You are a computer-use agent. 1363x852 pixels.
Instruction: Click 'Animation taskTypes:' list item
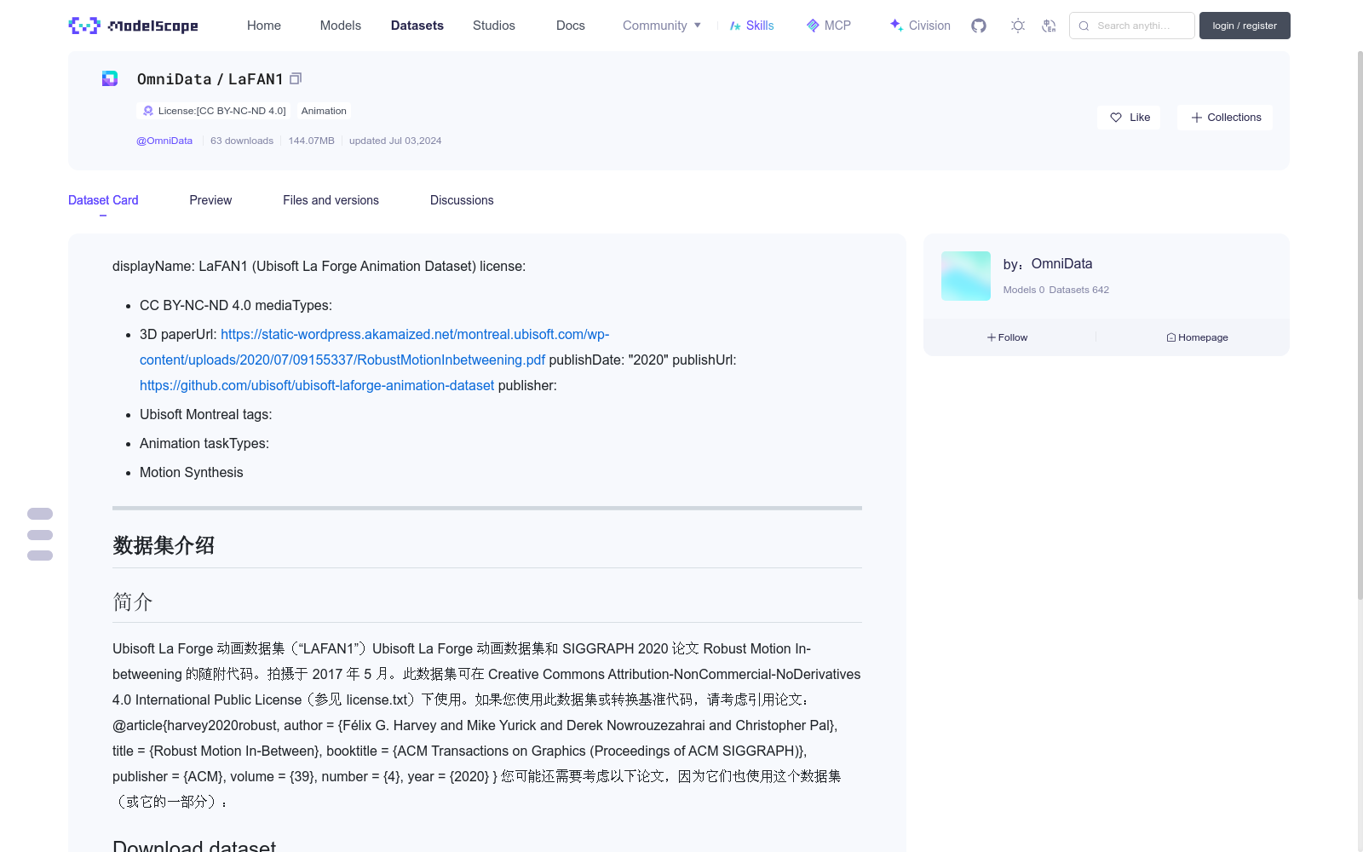[204, 443]
